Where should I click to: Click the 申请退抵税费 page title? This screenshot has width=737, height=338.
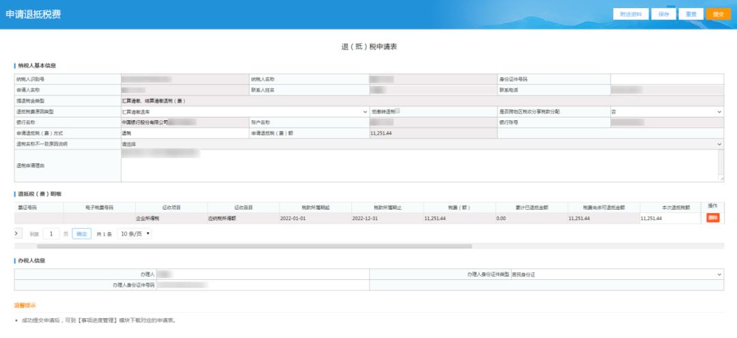coord(33,14)
